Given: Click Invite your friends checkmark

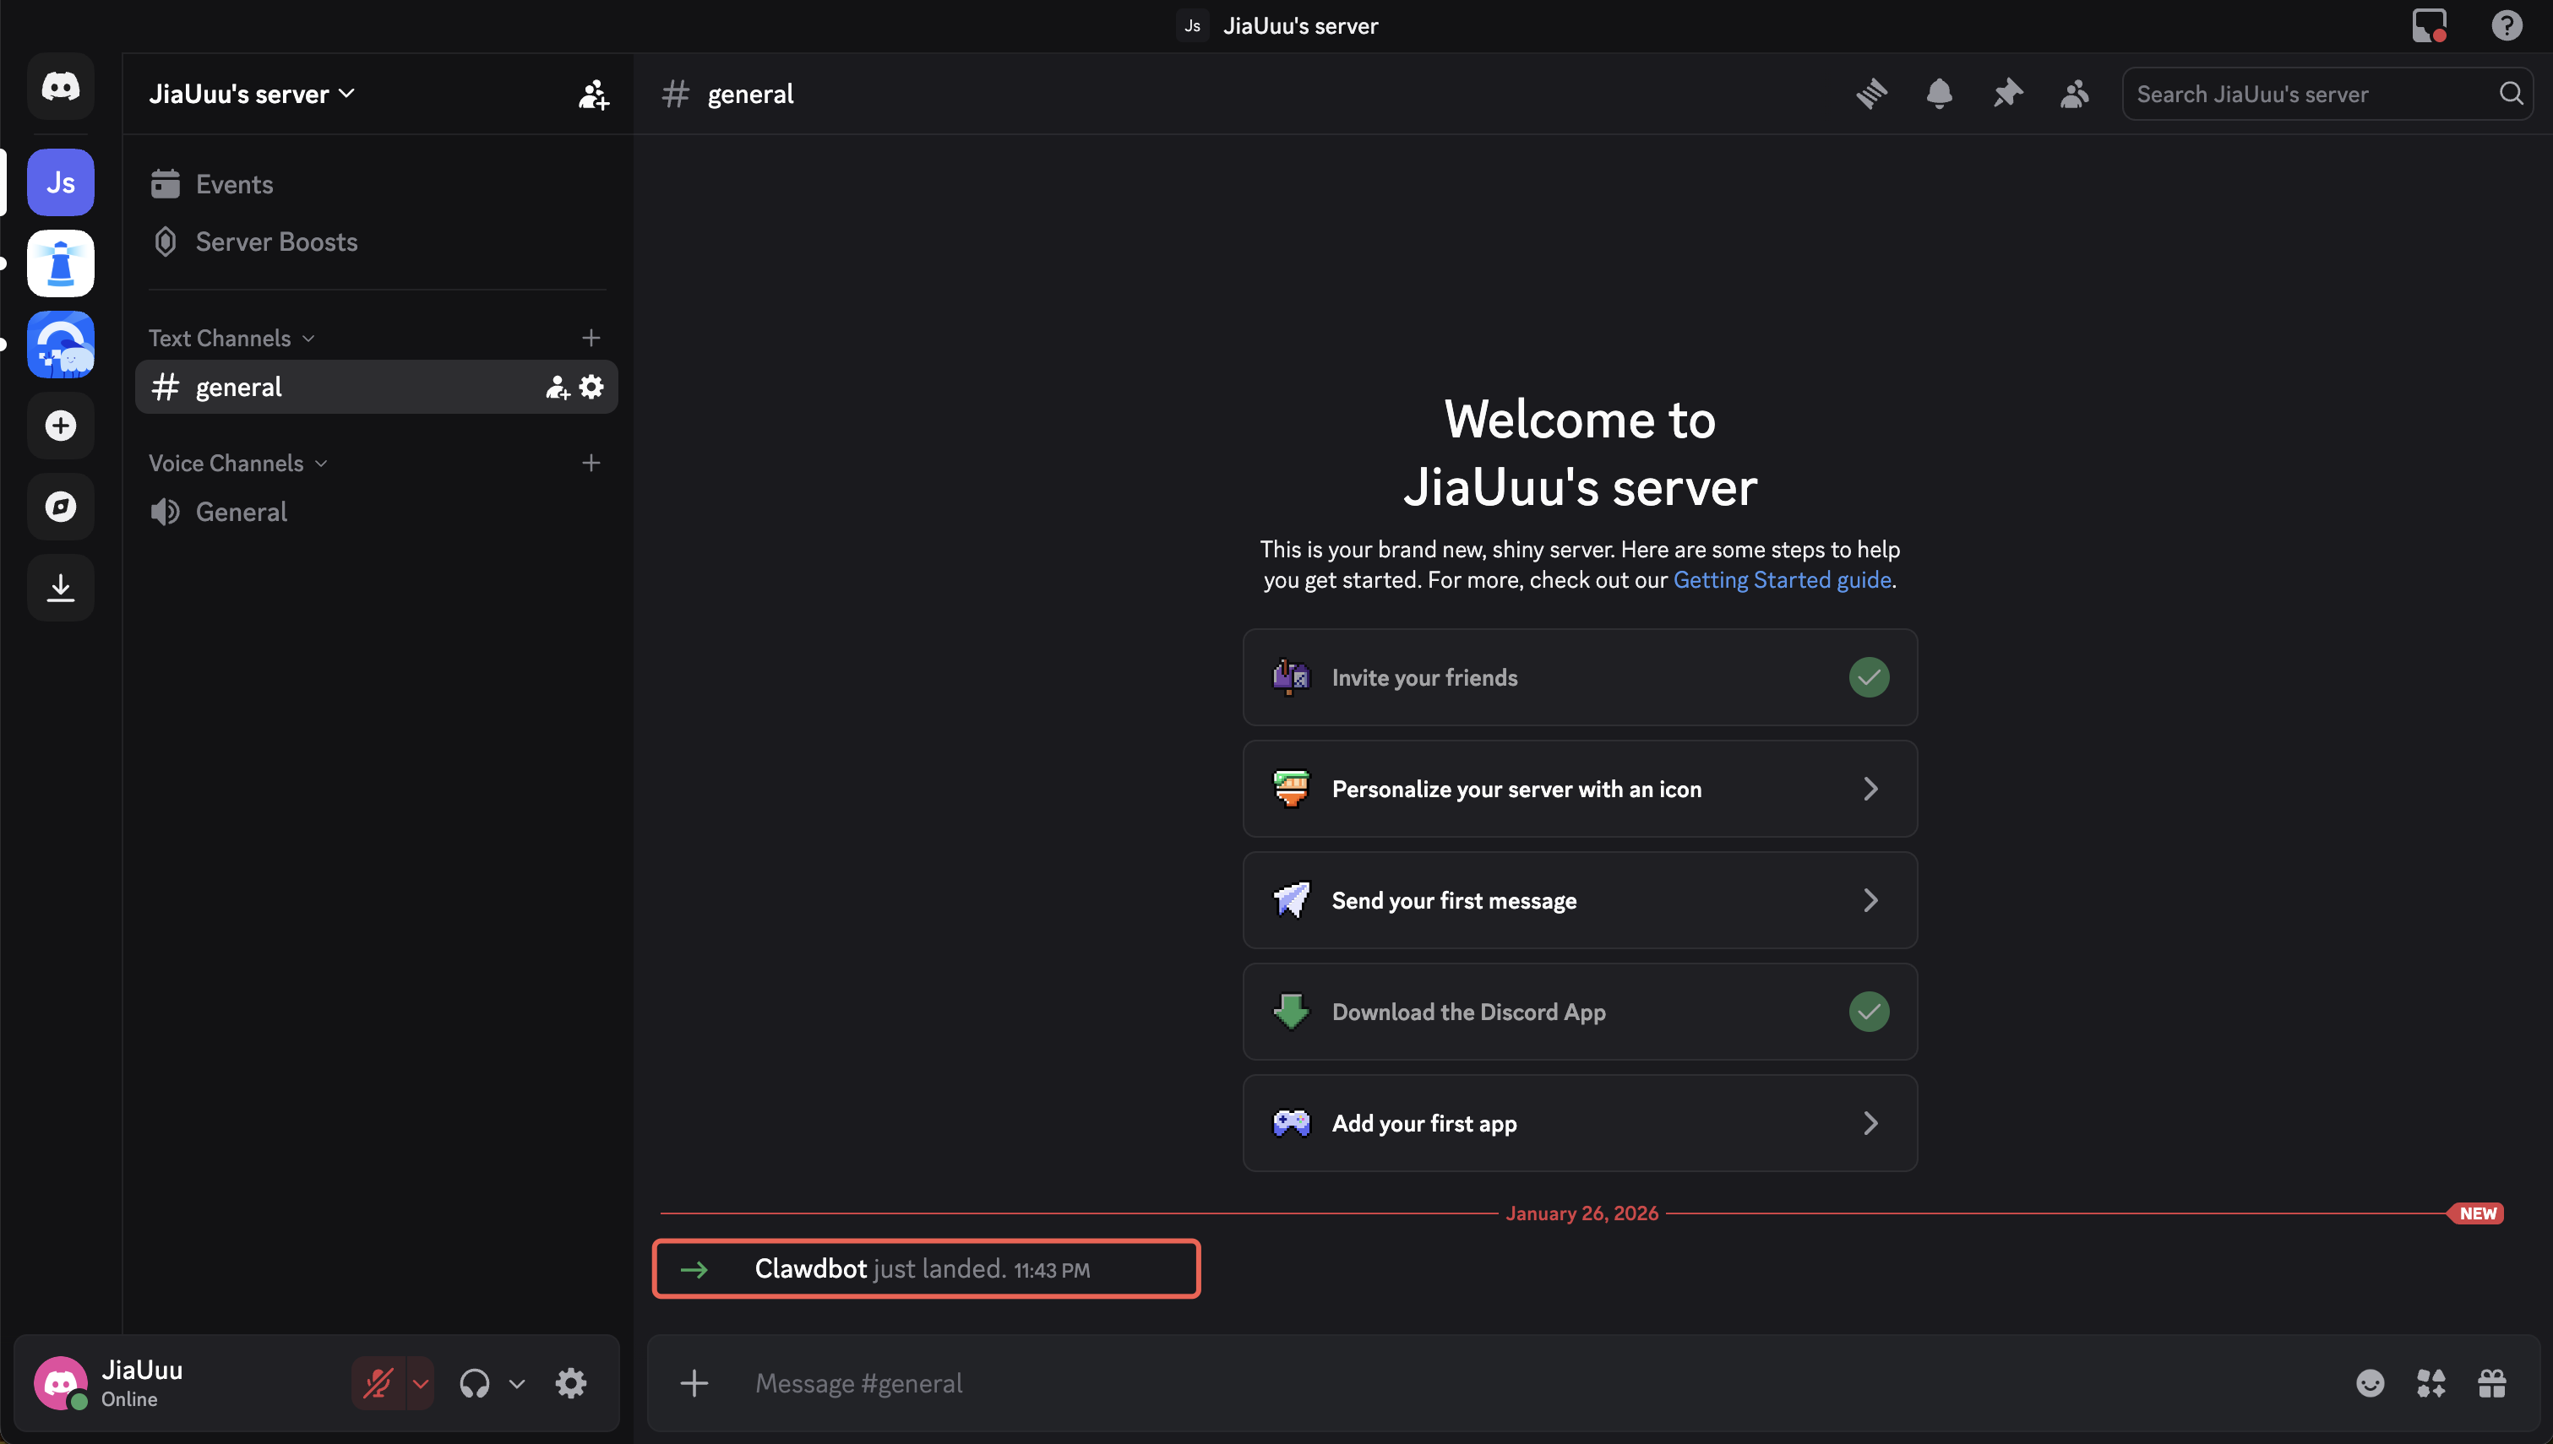Looking at the screenshot, I should 1869,677.
